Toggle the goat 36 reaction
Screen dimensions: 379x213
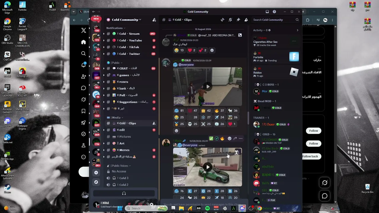click(x=233, y=111)
